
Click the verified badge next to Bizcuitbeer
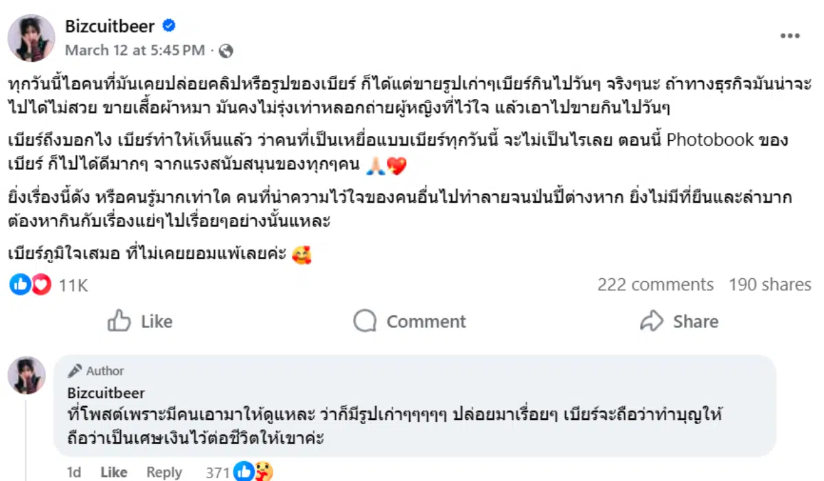click(165, 26)
